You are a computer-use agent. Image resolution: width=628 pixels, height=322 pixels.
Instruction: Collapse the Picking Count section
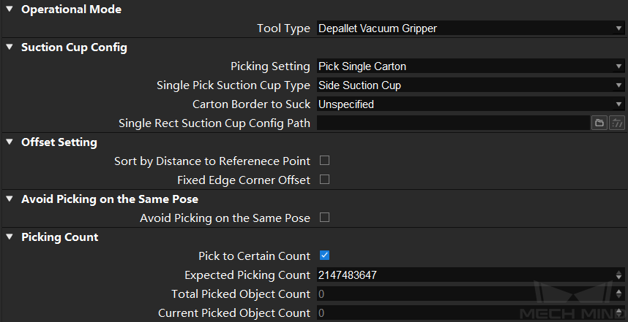point(10,237)
